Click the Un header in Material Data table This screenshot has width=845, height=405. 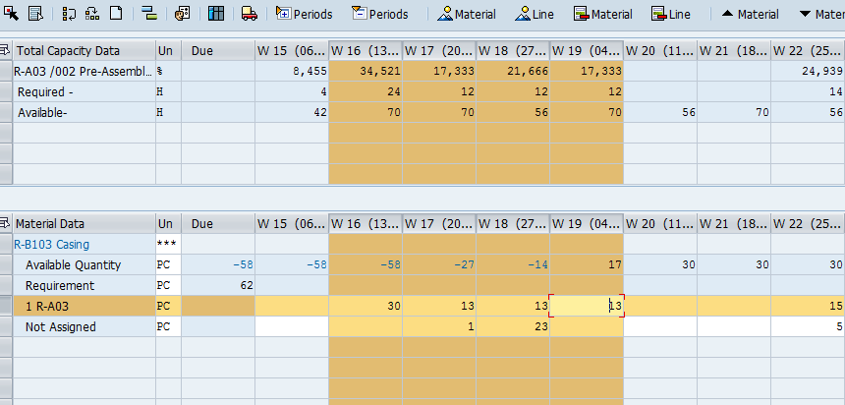click(x=168, y=223)
